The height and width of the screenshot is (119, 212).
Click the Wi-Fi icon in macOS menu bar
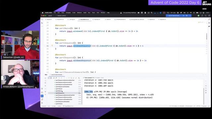click(191, 13)
